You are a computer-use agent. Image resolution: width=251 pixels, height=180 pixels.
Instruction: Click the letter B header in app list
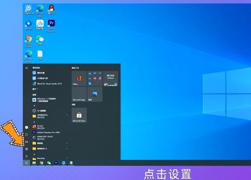[34, 154]
